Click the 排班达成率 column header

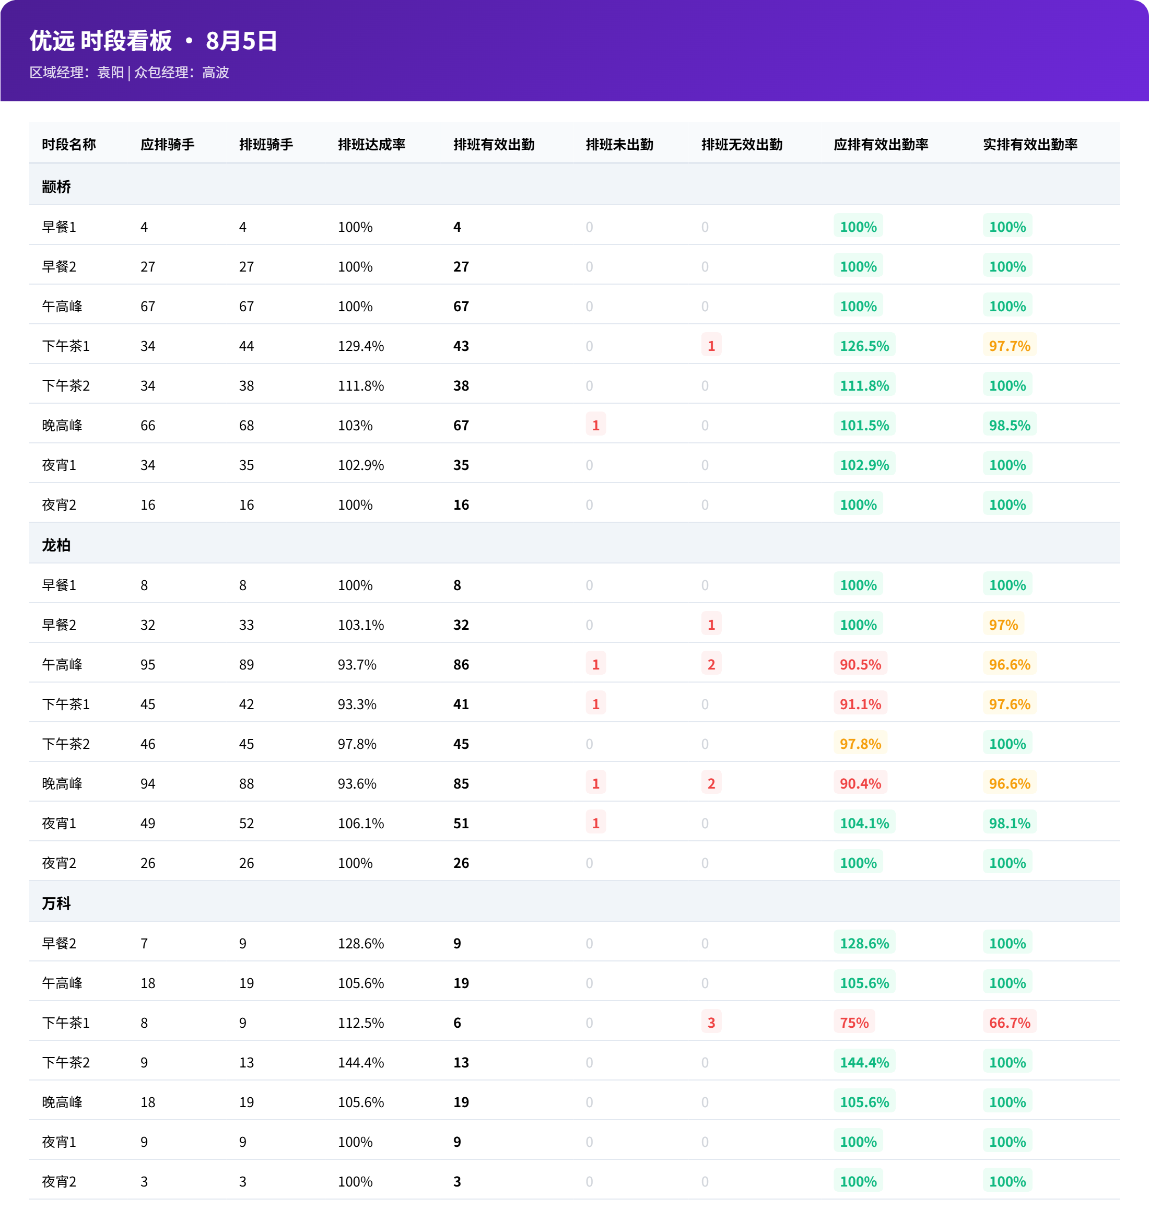(371, 144)
